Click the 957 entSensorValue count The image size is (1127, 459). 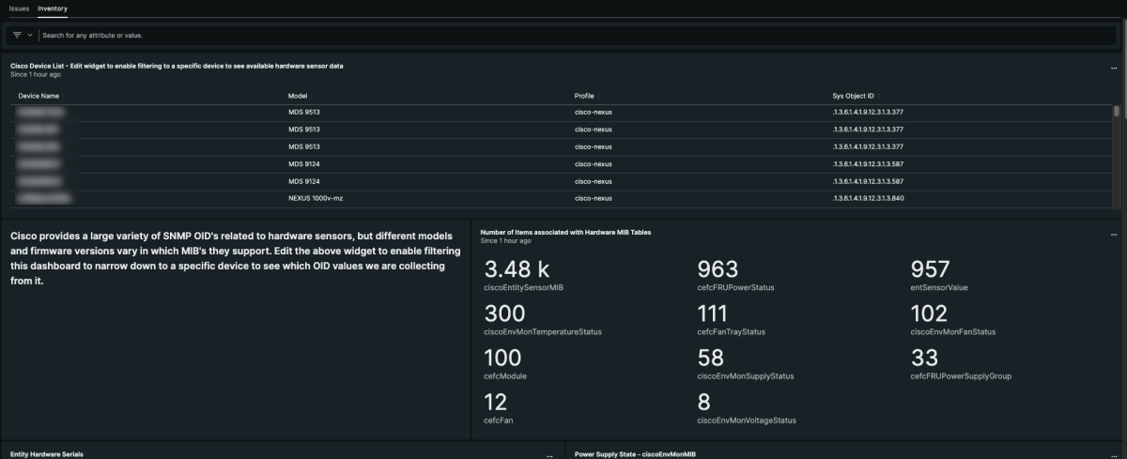click(930, 270)
